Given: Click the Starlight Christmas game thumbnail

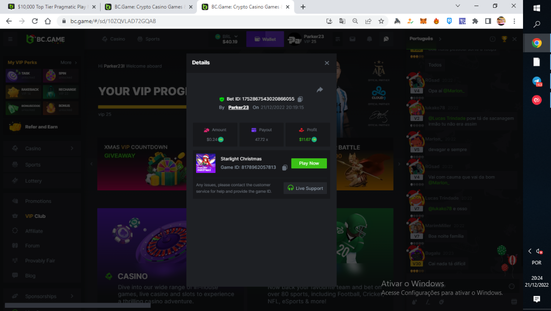Looking at the screenshot, I should (x=206, y=163).
